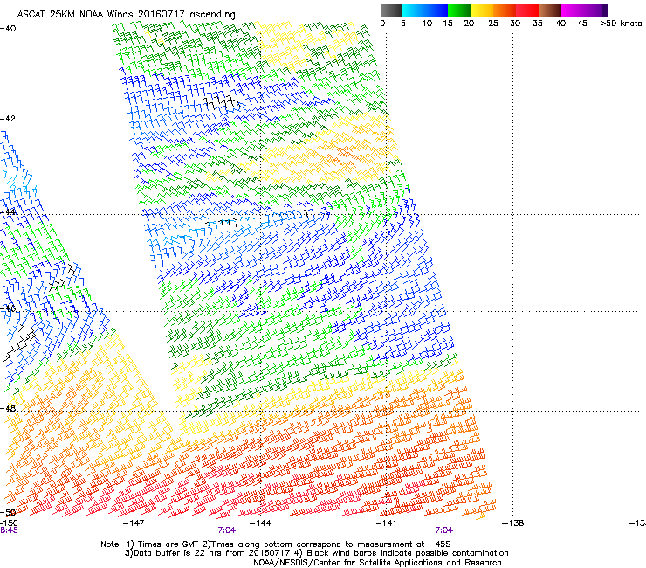The image size is (646, 568).
Task: Click the "7:04" time label right of -141
Action: coord(443,530)
